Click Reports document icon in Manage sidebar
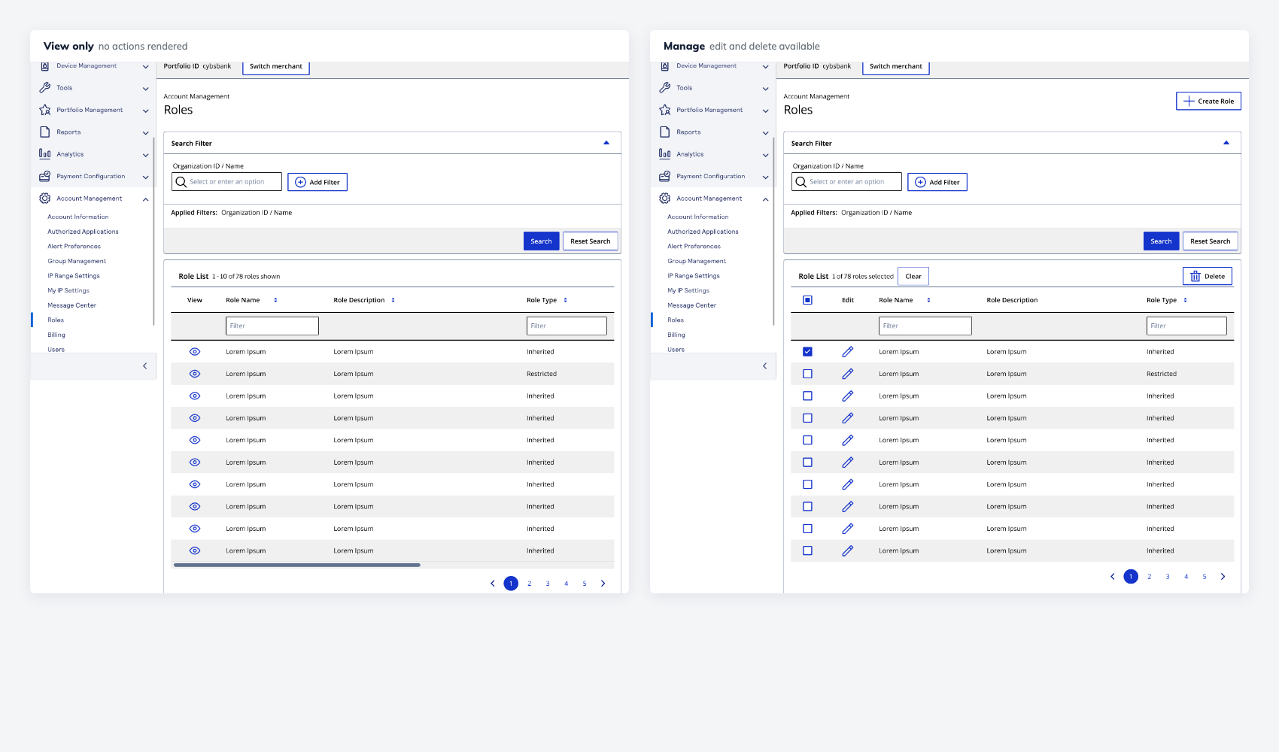1279x752 pixels. click(664, 132)
